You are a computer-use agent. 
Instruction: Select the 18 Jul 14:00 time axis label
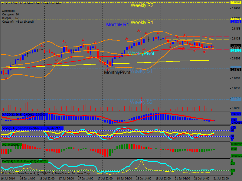coord(143,179)
